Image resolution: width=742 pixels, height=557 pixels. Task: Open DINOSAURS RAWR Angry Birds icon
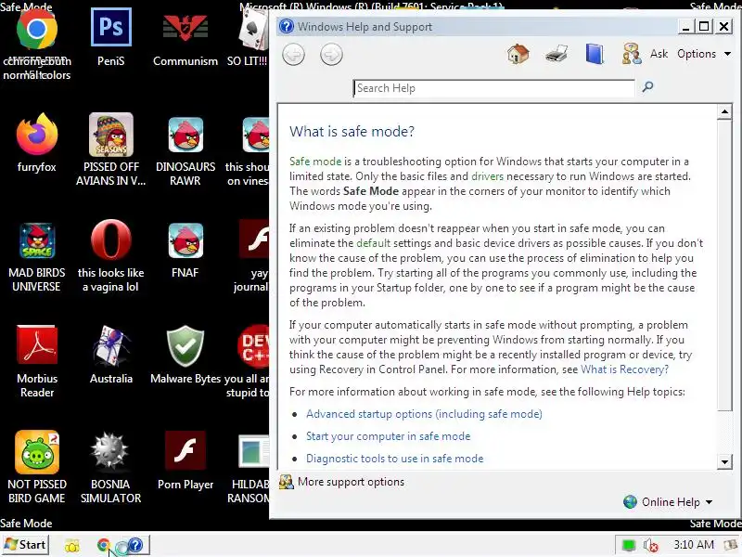[x=185, y=135]
